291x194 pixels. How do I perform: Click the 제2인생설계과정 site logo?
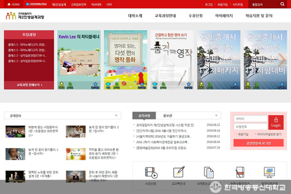point(25,16)
